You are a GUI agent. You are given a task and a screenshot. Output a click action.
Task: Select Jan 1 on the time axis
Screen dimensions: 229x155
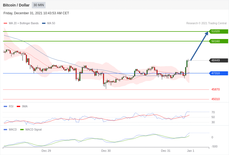coord(190,151)
